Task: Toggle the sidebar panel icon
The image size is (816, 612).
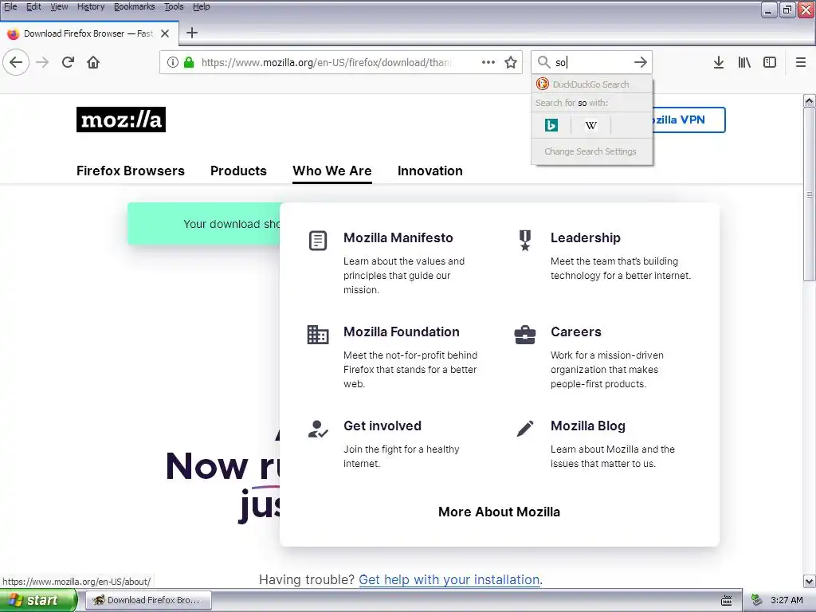Action: [x=770, y=62]
